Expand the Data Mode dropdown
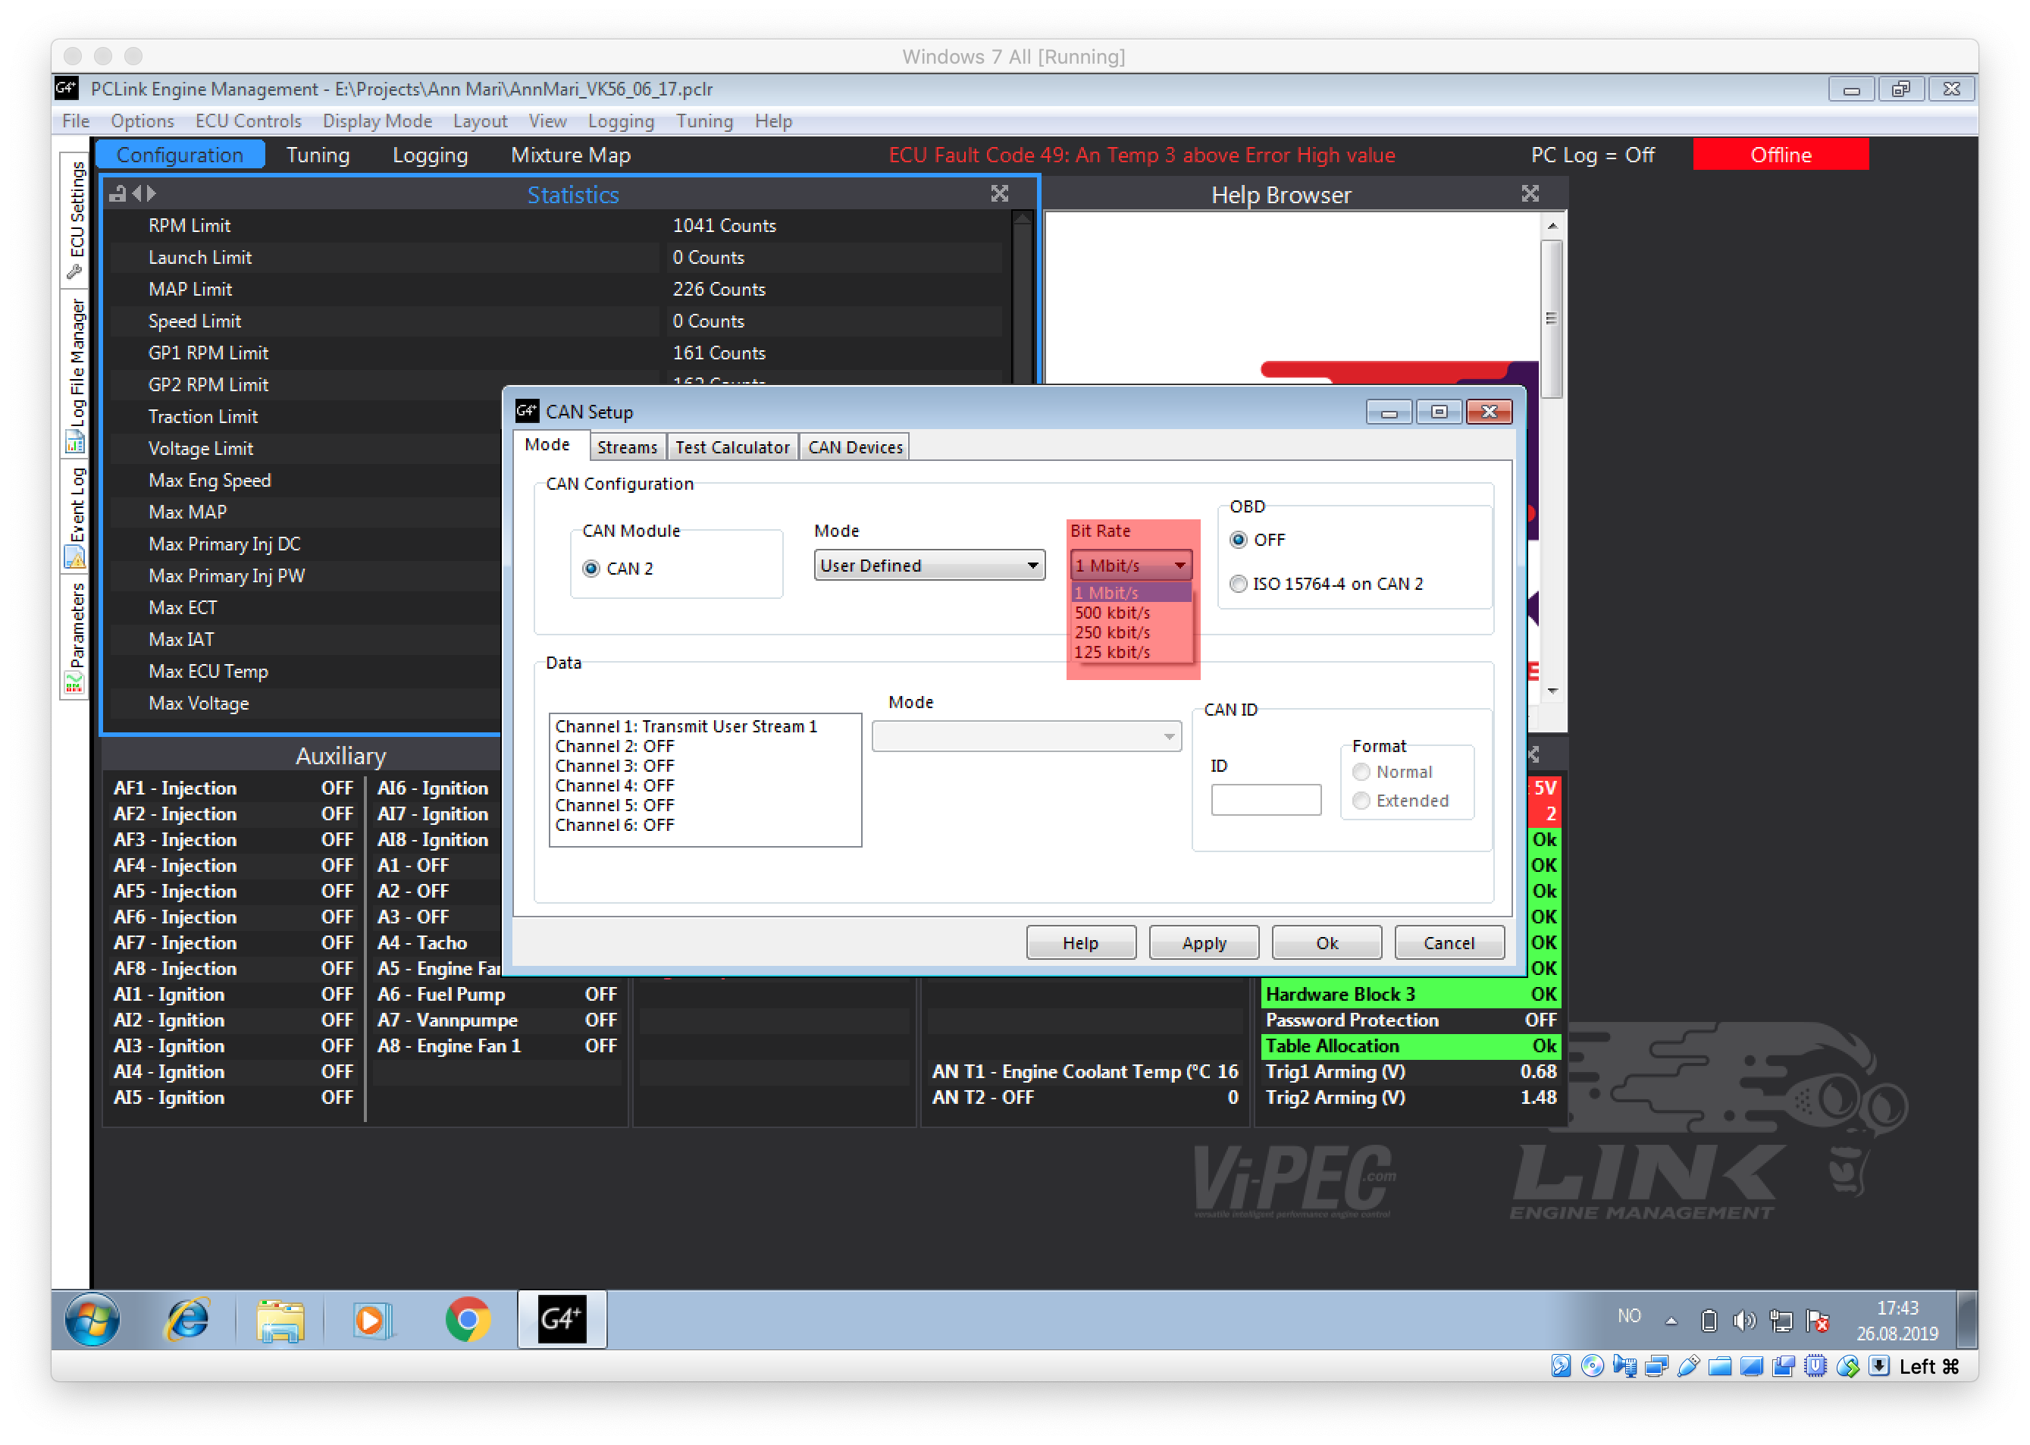The image size is (2030, 1445). [1026, 736]
